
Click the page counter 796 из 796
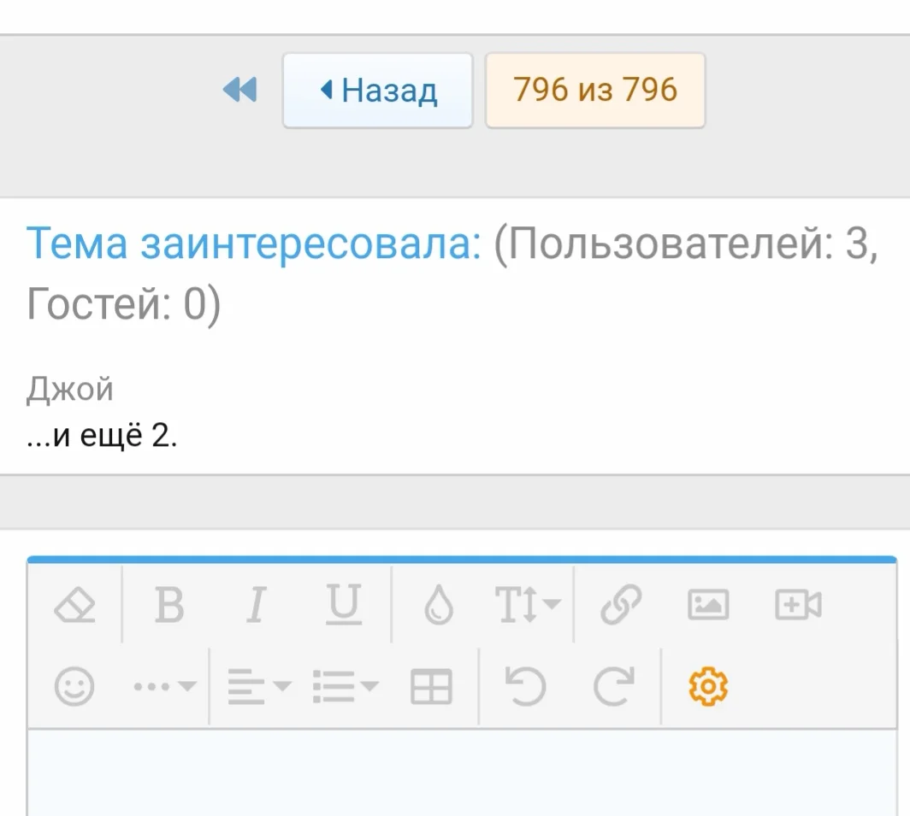(595, 90)
